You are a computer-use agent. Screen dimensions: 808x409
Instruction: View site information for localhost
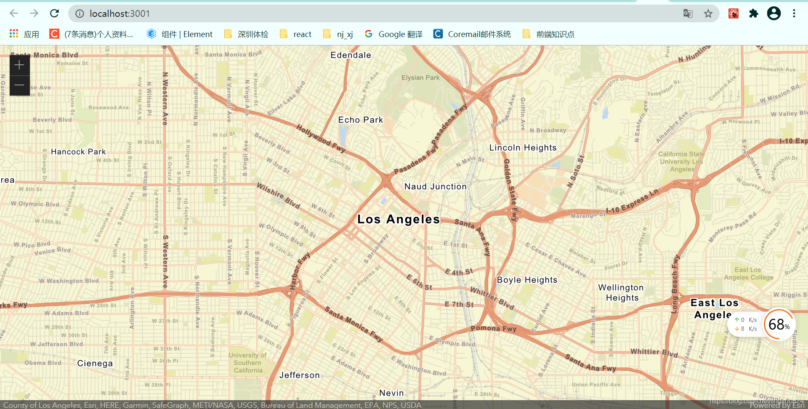[80, 13]
